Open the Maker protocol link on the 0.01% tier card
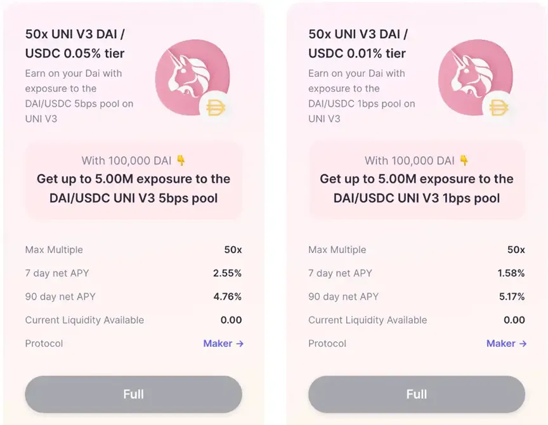This screenshot has height=425, width=548. coord(506,344)
